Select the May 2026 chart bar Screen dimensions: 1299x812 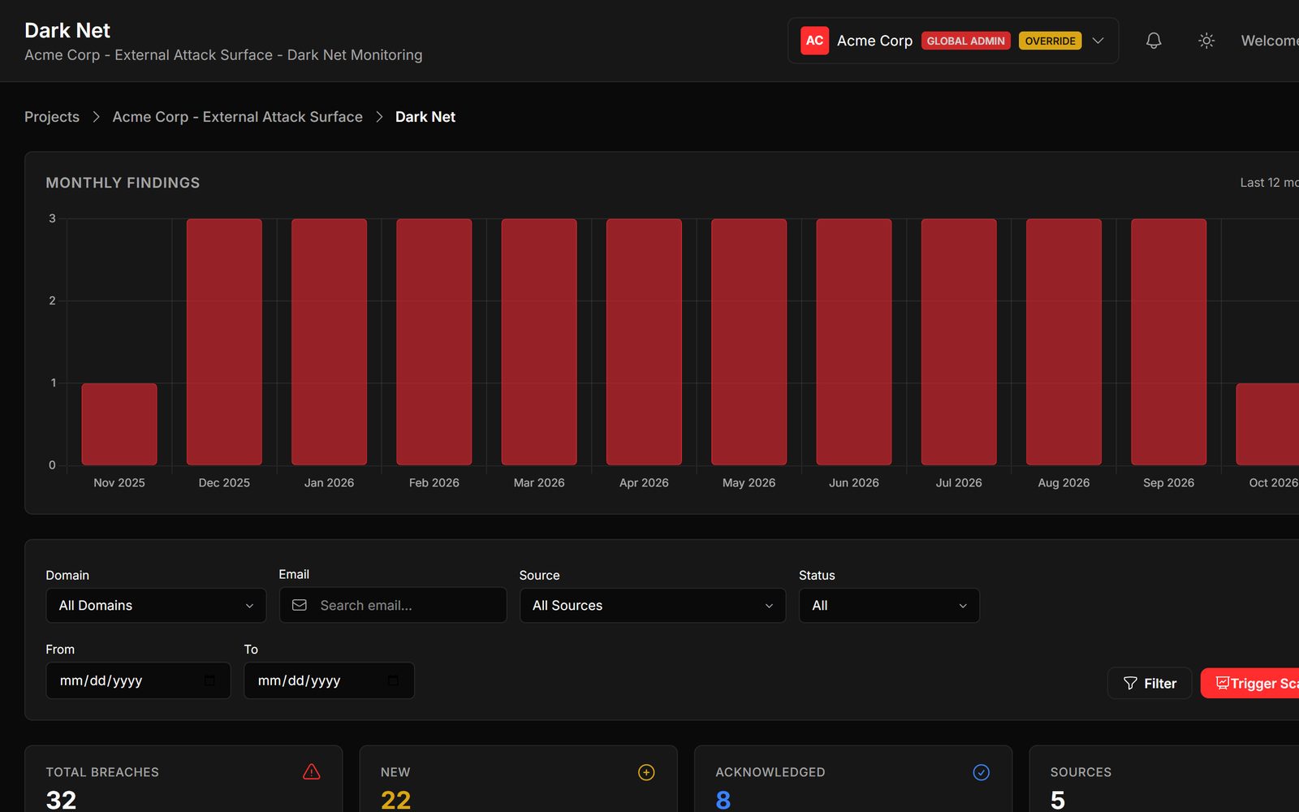tap(749, 342)
